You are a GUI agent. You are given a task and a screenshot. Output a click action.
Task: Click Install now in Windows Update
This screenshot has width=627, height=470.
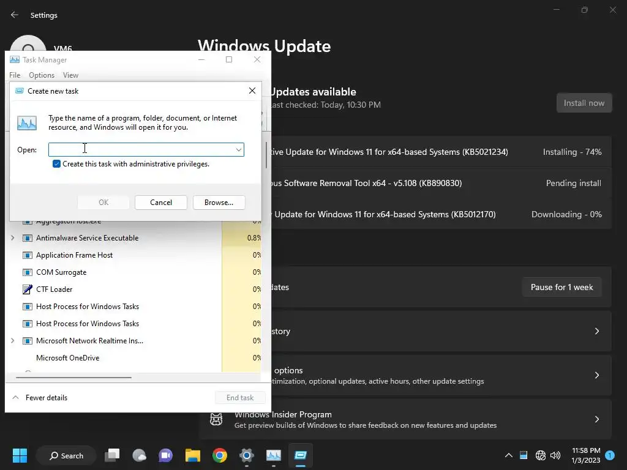[x=584, y=103]
